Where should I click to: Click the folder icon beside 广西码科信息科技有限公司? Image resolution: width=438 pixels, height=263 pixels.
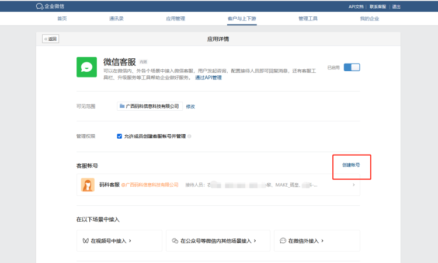pos(122,106)
